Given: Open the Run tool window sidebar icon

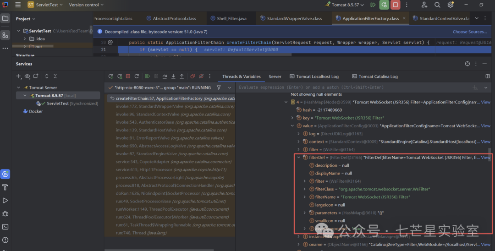Looking at the screenshot, I should point(5,201).
